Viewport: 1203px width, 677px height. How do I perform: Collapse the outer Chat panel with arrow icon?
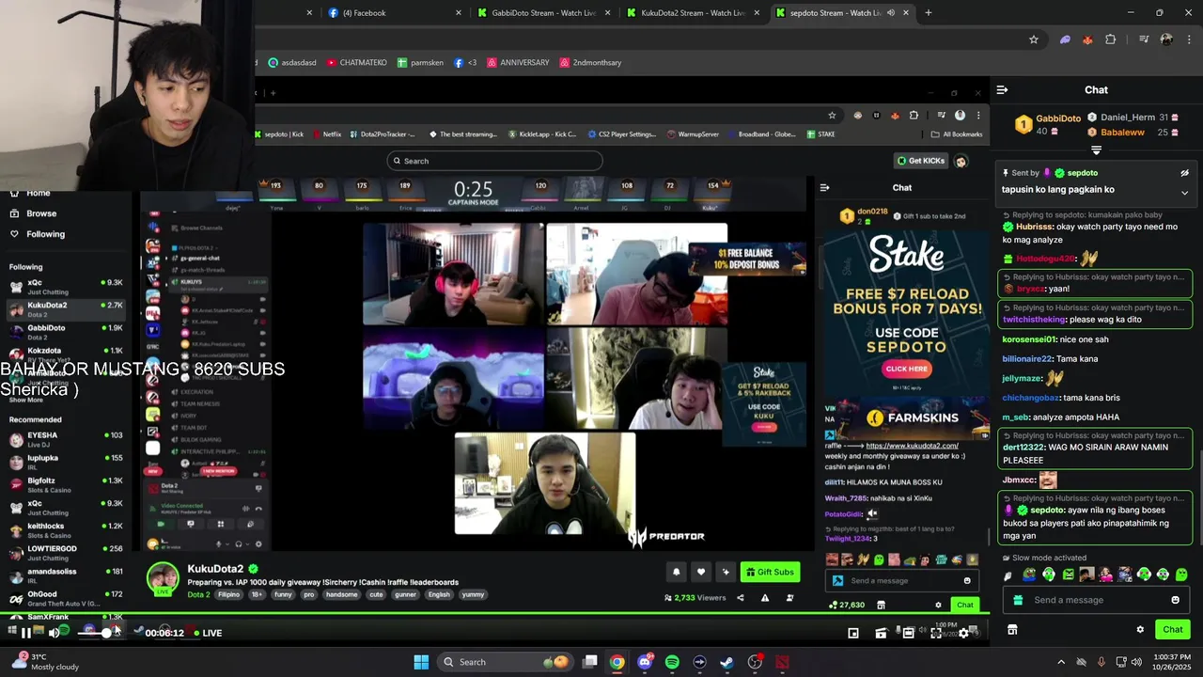pos(1002,90)
